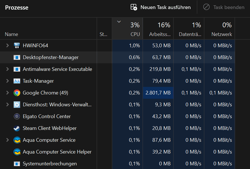Click the Elgato Control Center icon
This screenshot has width=250, height=169.
[17, 116]
